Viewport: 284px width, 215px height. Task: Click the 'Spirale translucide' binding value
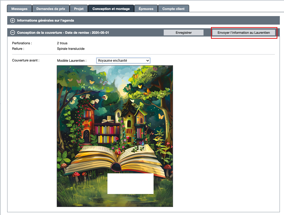[x=71, y=49]
